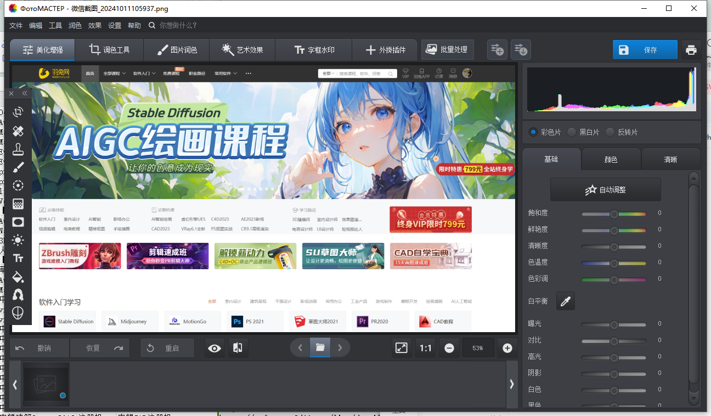The image size is (711, 416).
Task: Click the white balance eyedropper icon
Action: (566, 301)
